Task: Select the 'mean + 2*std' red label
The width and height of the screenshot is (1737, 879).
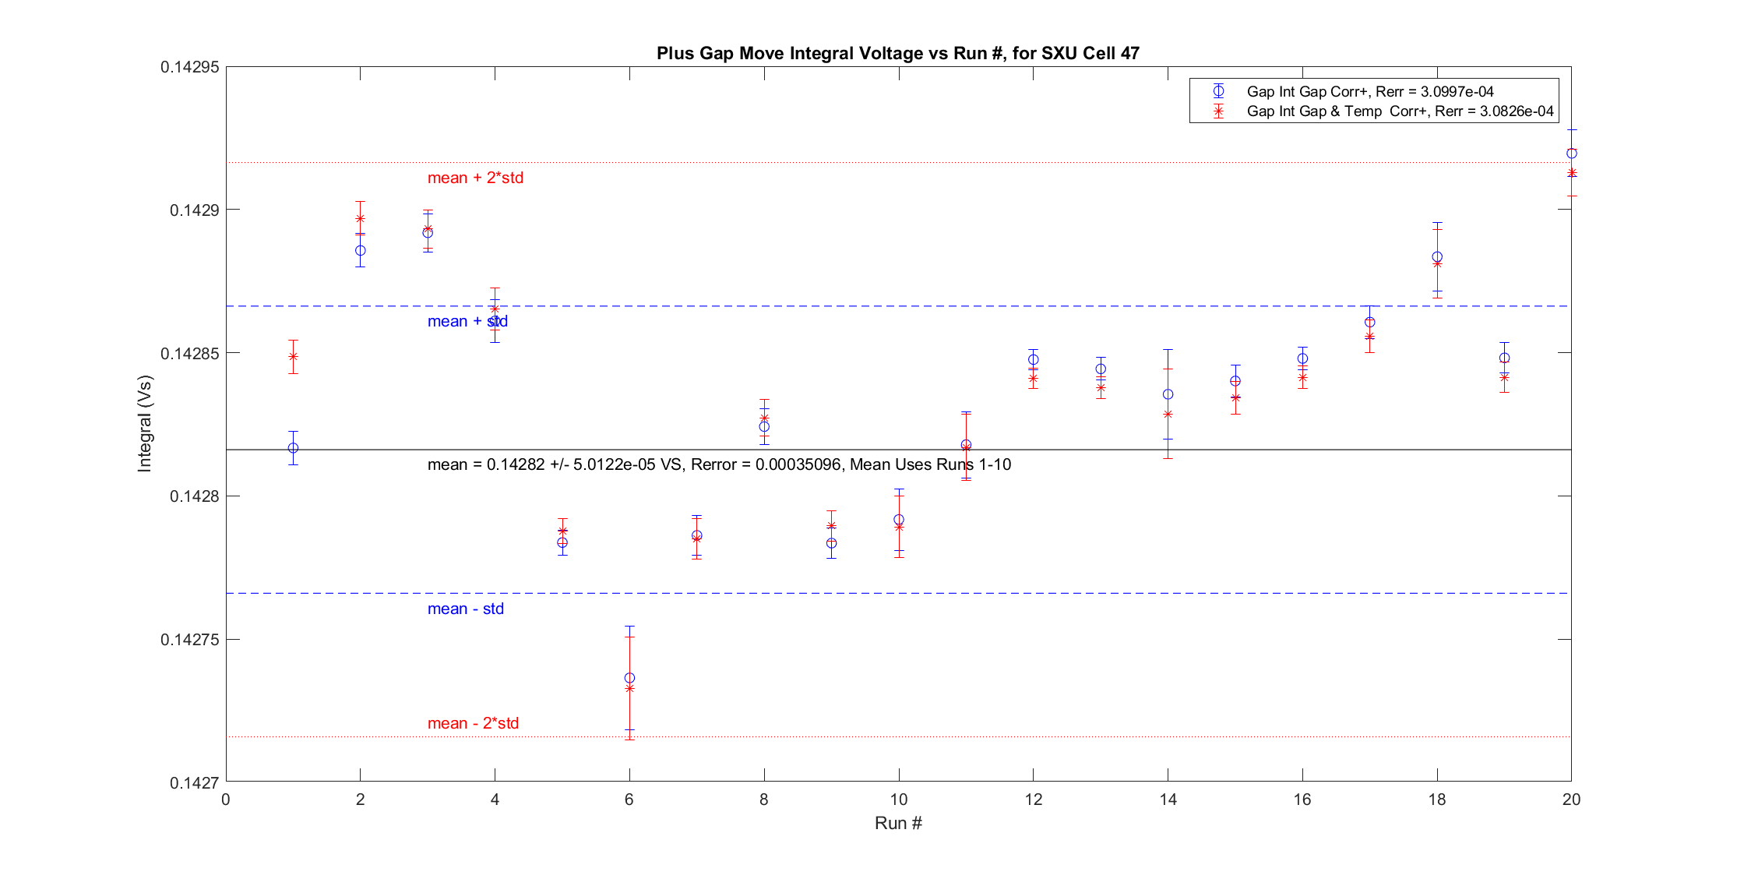Action: tap(475, 178)
